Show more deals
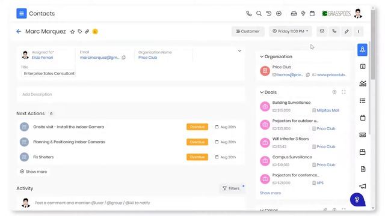The width and height of the screenshot is (385, 216). point(270,193)
